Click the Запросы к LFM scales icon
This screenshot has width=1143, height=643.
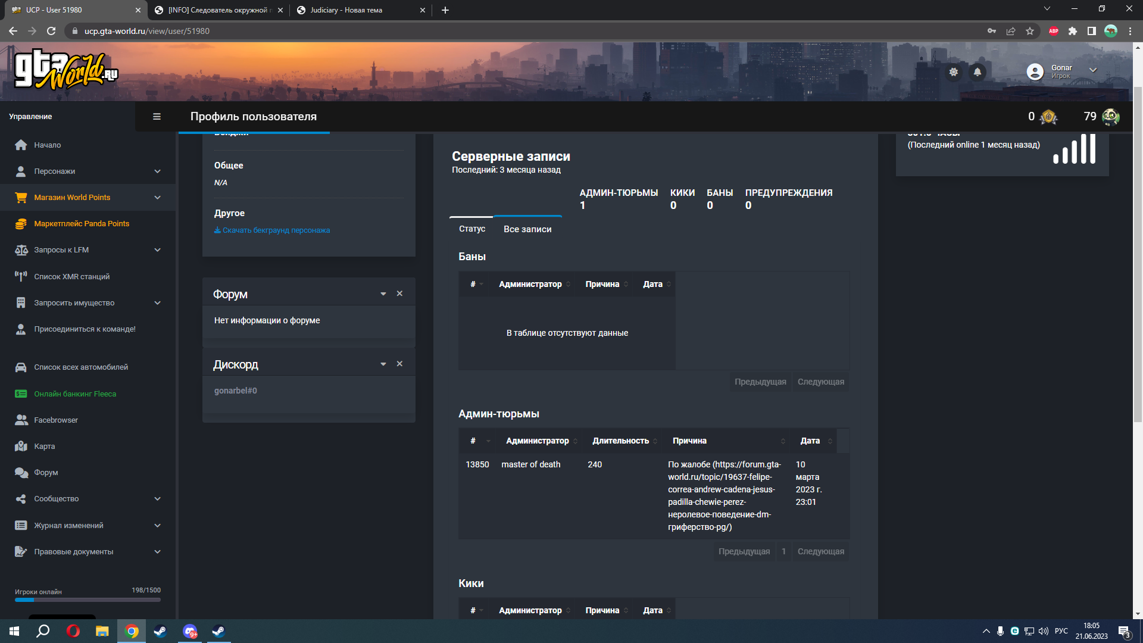[x=21, y=250]
